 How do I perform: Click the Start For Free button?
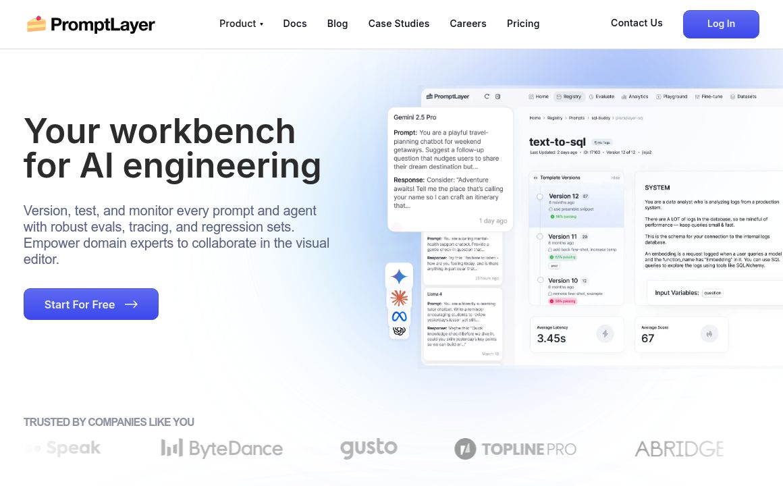pos(91,304)
